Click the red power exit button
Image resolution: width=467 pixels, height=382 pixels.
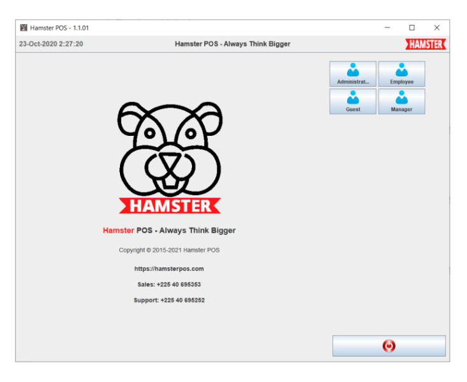(x=389, y=346)
